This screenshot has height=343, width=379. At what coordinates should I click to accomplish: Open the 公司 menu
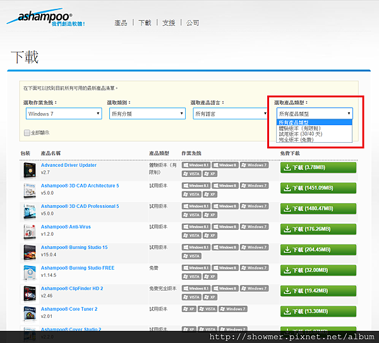(193, 23)
